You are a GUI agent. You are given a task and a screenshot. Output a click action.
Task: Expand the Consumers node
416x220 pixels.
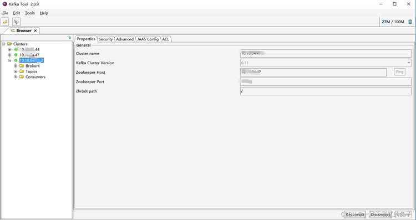16,77
